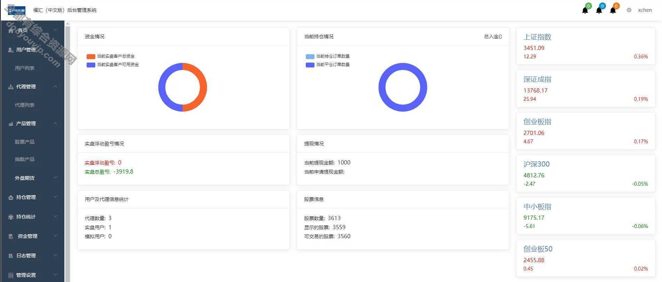Click the chart icon beside 产品管理
The width and height of the screenshot is (662, 282).
11,124
